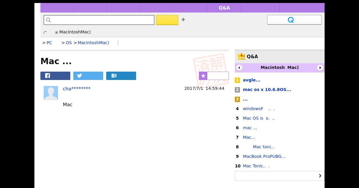Click the crown icon in Q&A ranking header
The image size is (359, 188).
click(x=241, y=56)
